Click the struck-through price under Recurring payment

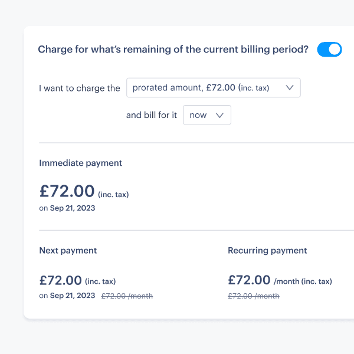pos(254,296)
